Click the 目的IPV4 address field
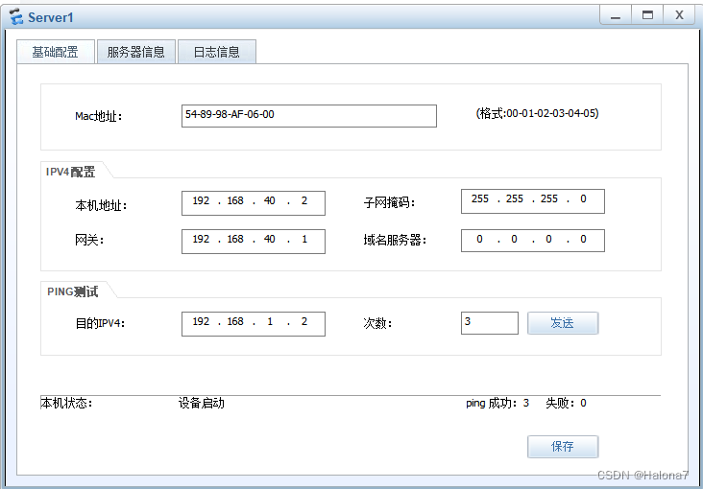 coord(254,324)
